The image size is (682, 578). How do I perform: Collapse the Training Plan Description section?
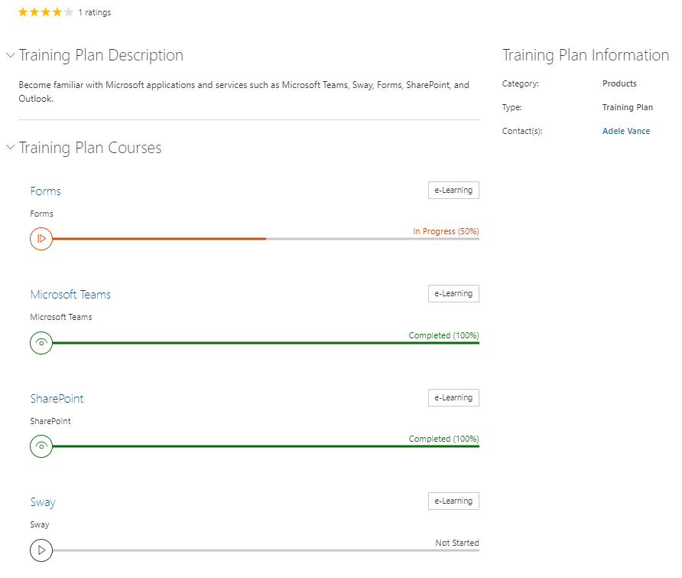(x=10, y=54)
